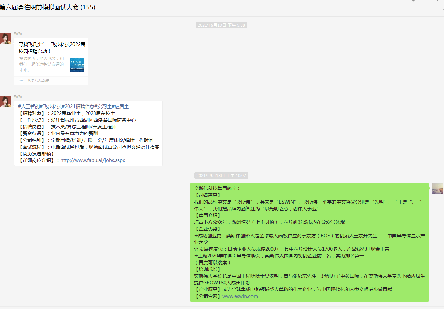
Task: Click the 飞步无人驾驶 official account name
Action: [38, 81]
